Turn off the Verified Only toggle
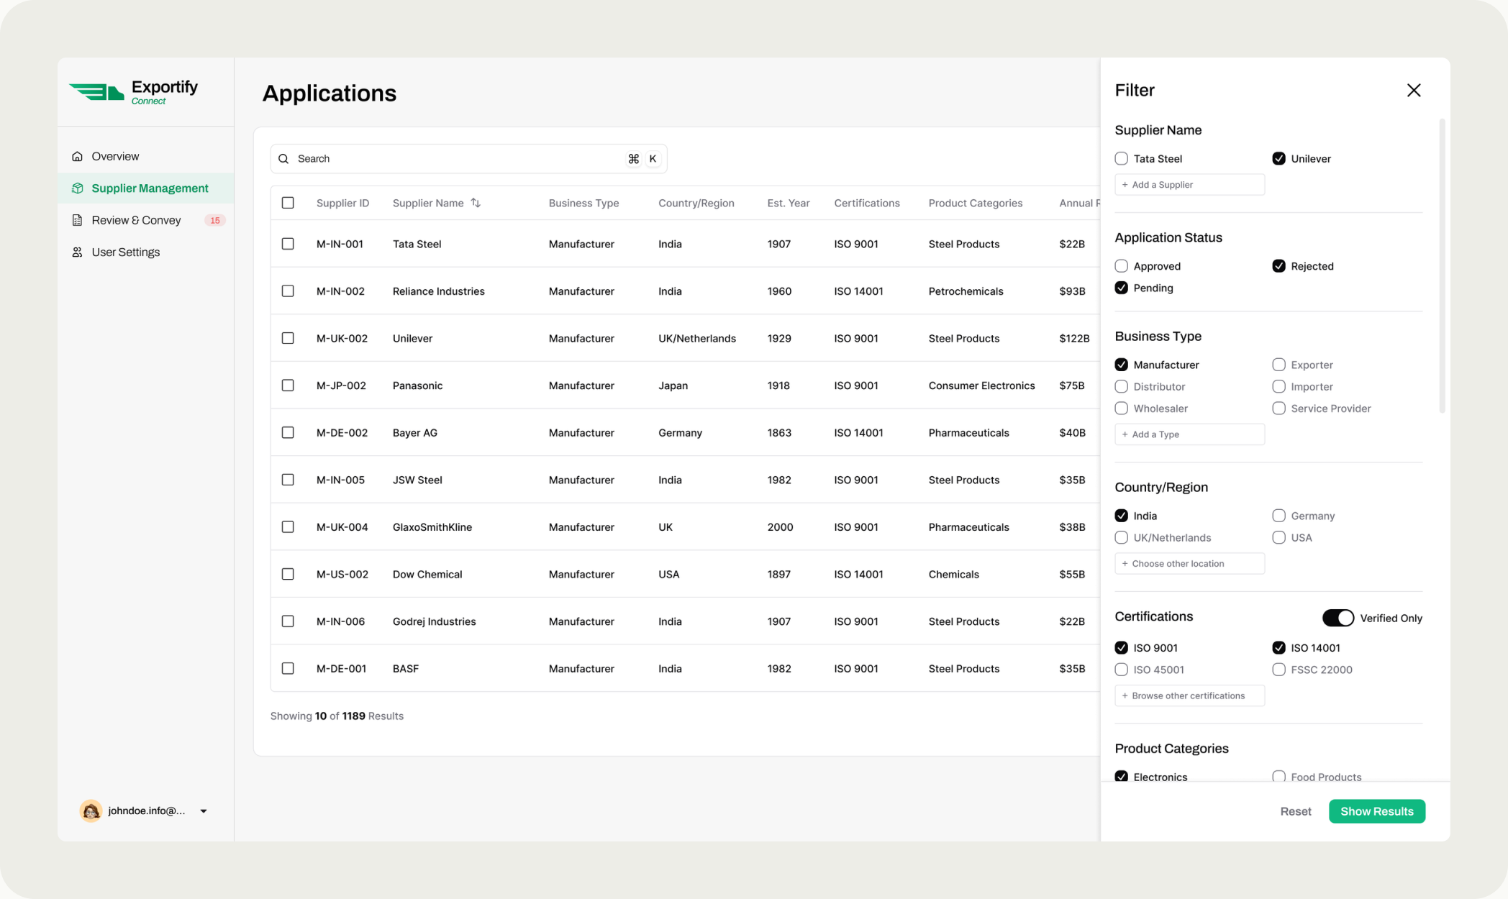1508x899 pixels. click(1337, 618)
